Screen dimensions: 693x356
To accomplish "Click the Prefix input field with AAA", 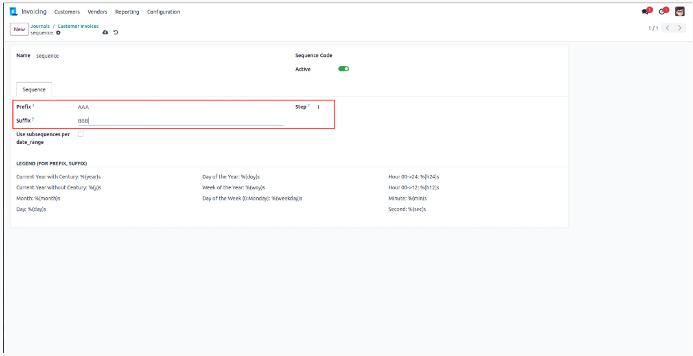I will (x=180, y=107).
